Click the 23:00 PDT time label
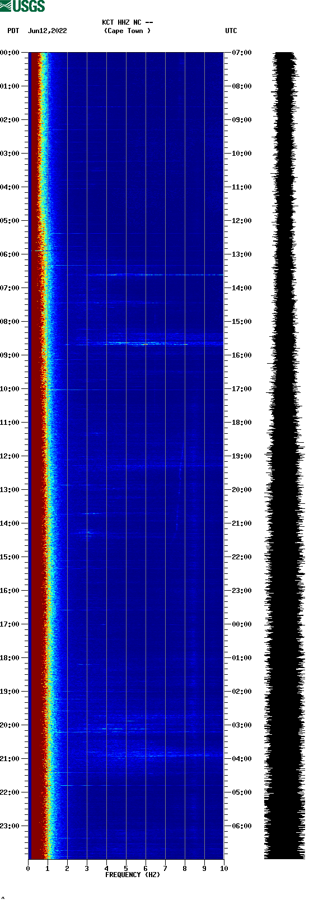The image size is (309, 904). (x=10, y=826)
